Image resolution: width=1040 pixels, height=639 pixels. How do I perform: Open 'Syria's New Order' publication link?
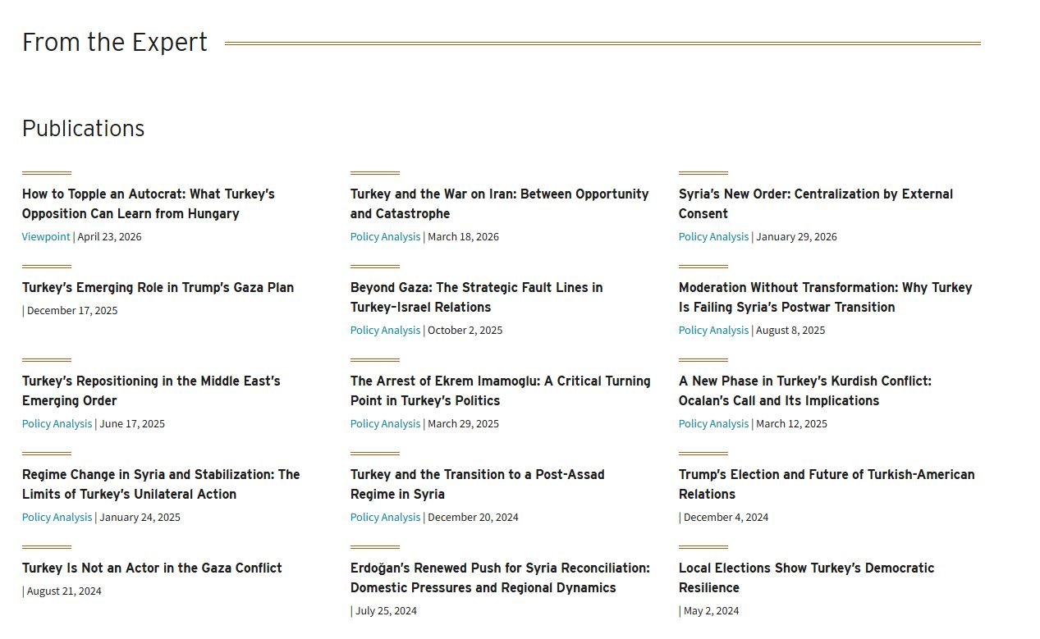tap(816, 203)
